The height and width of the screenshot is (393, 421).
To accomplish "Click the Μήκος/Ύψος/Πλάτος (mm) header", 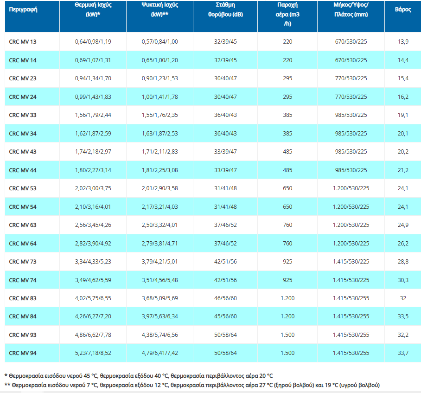I will (351, 10).
